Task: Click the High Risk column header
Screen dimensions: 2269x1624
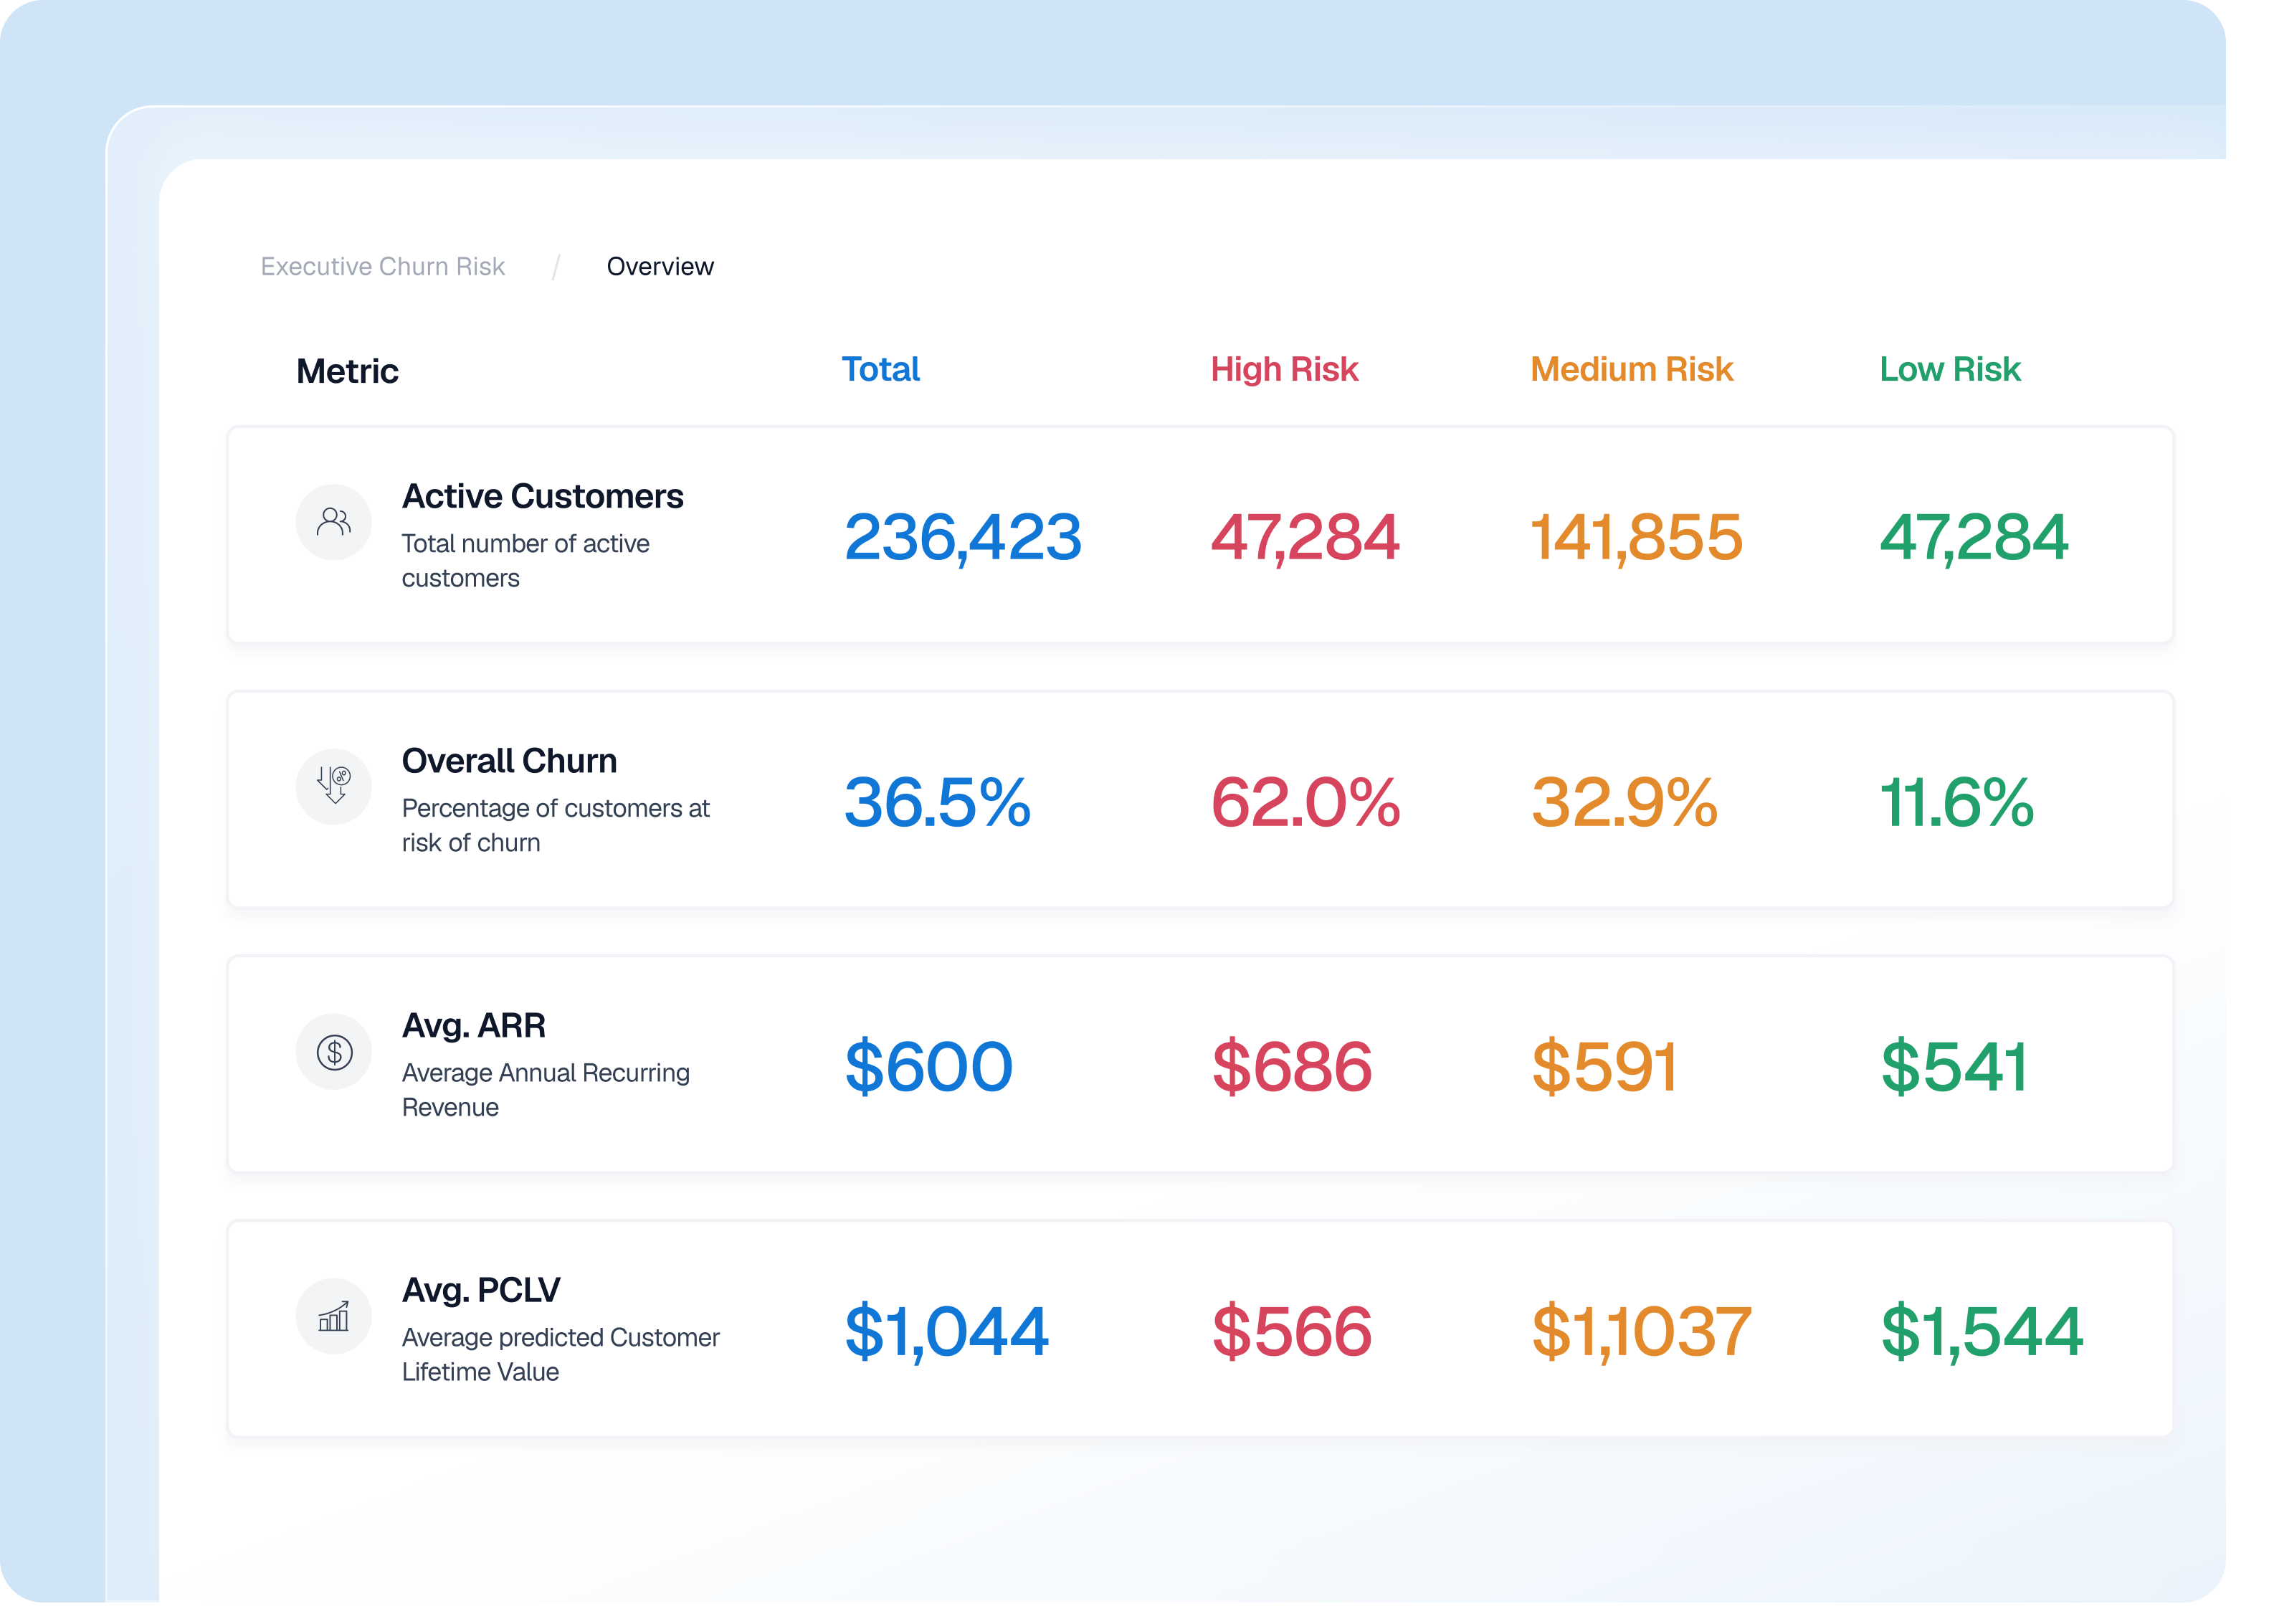Action: click(x=1284, y=369)
